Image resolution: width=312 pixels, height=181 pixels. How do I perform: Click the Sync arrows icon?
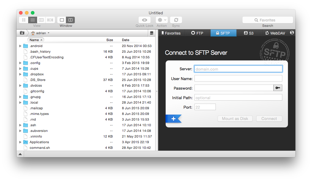point(176,20)
